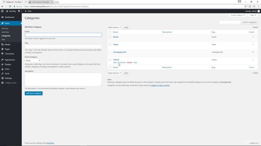Close the Categories browser tab
Image resolution: width=261 pixels, height=146 pixels.
tap(26, 2)
